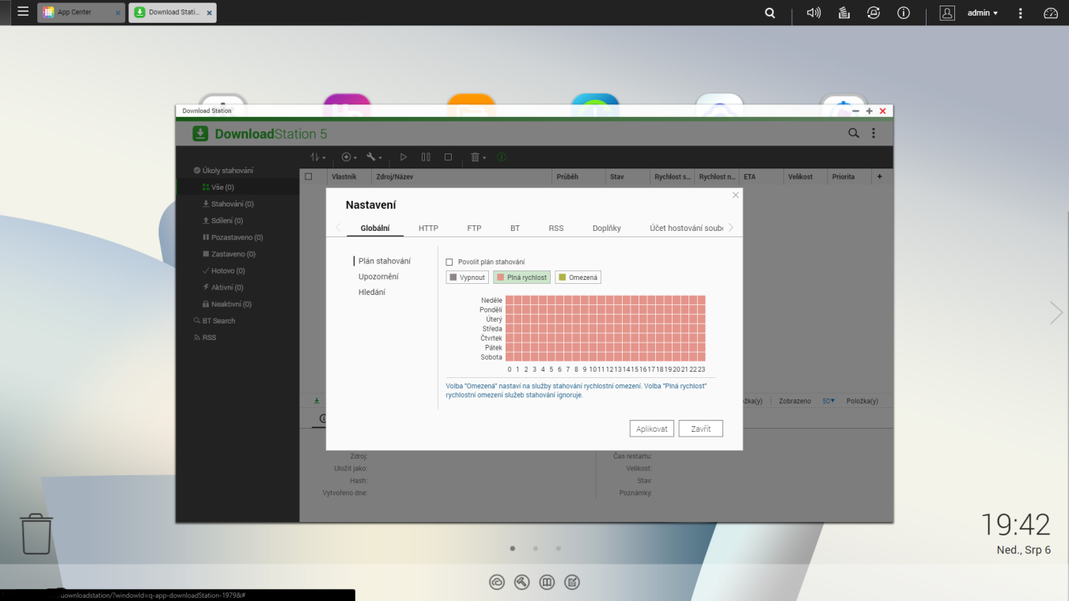The width and height of the screenshot is (1069, 601).
Task: Select the Plná rychlost schedule mode
Action: click(x=521, y=278)
